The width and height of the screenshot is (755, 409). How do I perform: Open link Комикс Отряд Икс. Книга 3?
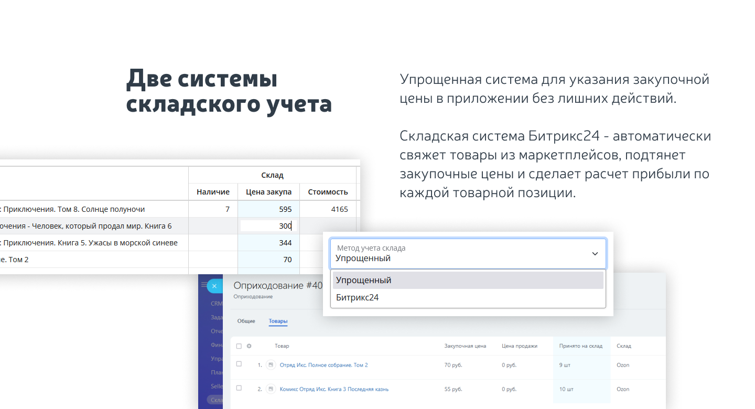(334, 389)
